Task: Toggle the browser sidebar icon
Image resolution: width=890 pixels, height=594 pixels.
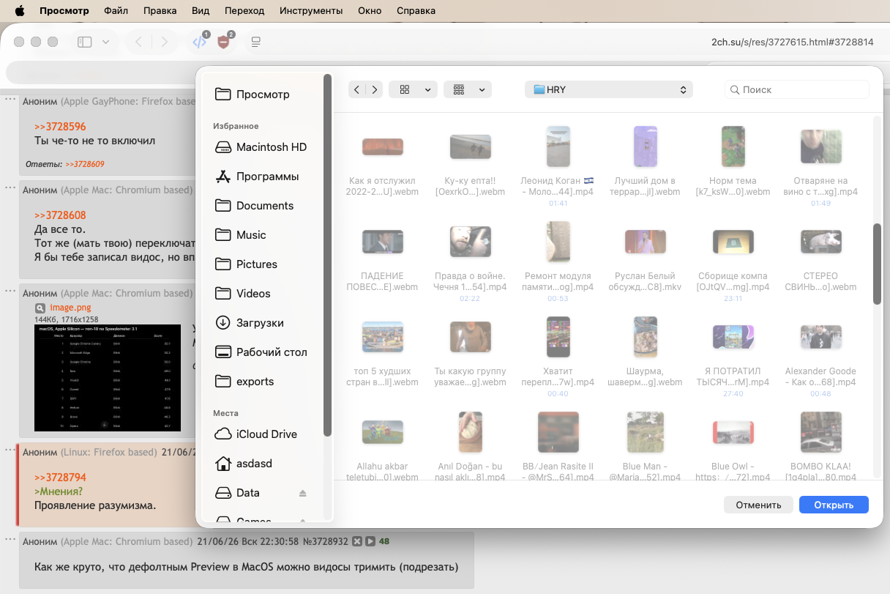Action: click(x=85, y=42)
